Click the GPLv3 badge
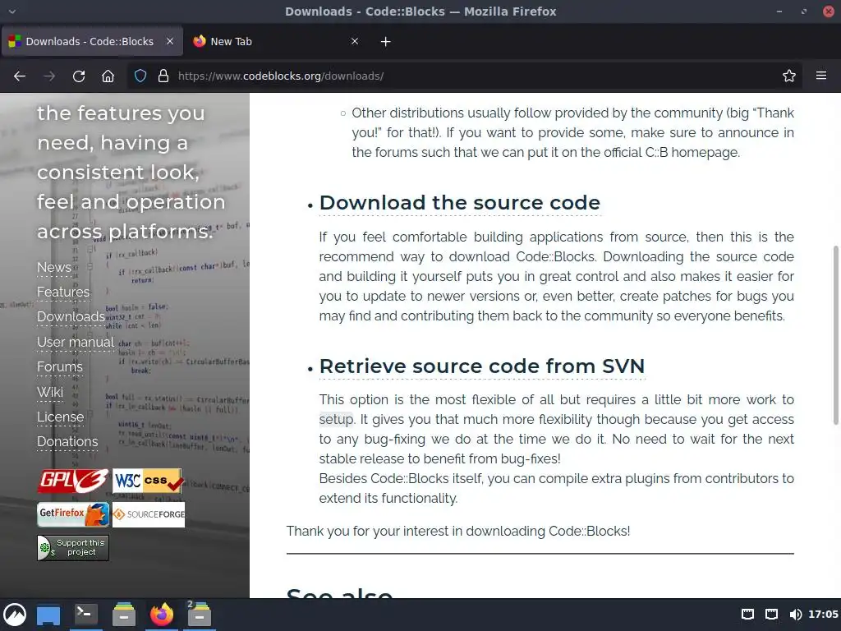 coord(73,481)
